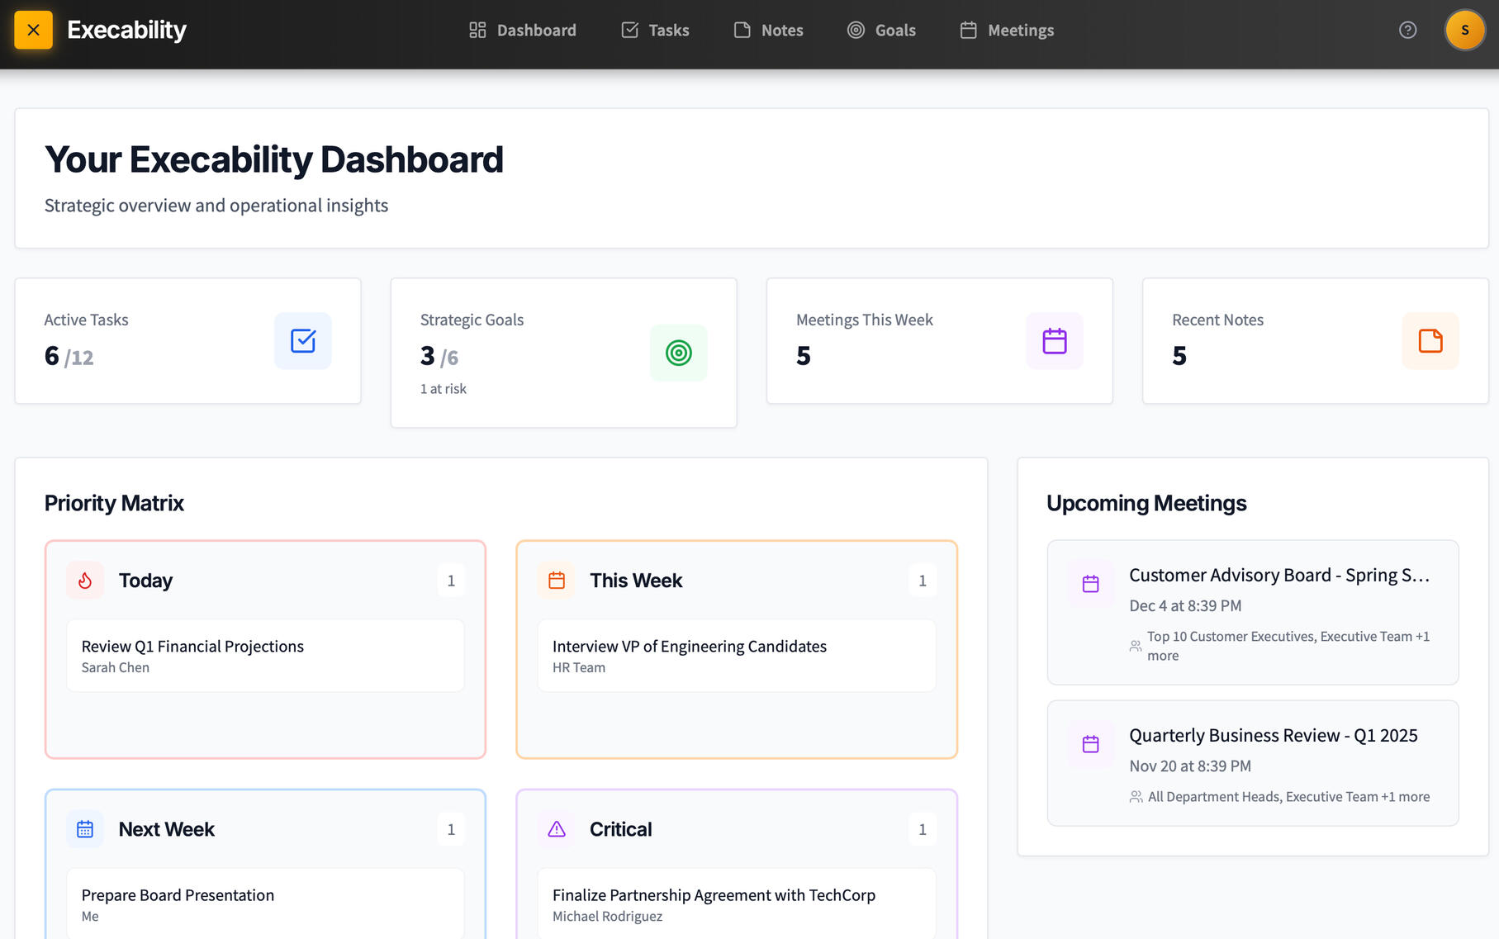The height and width of the screenshot is (939, 1499).
Task: Click the orange note icon in Recent Notes
Action: point(1430,341)
